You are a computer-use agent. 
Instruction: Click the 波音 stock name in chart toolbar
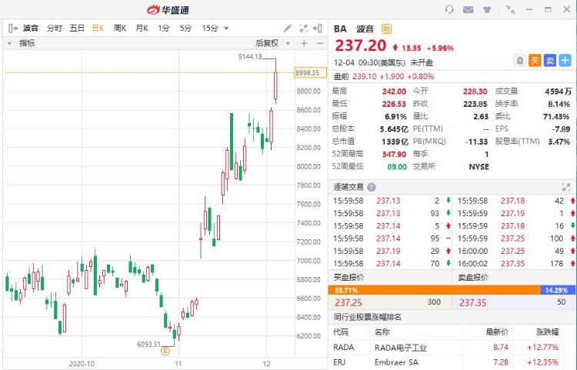31,28
